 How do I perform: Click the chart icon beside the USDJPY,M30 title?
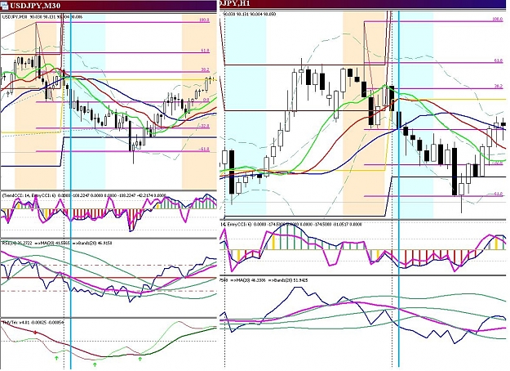pyautogui.click(x=5, y=5)
